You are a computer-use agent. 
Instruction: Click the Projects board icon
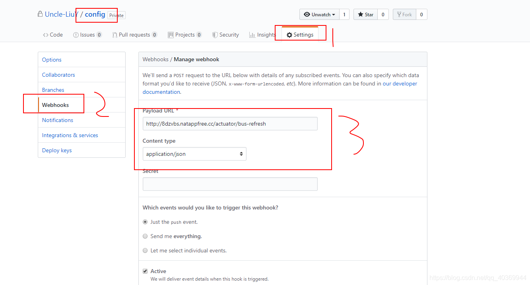[171, 35]
